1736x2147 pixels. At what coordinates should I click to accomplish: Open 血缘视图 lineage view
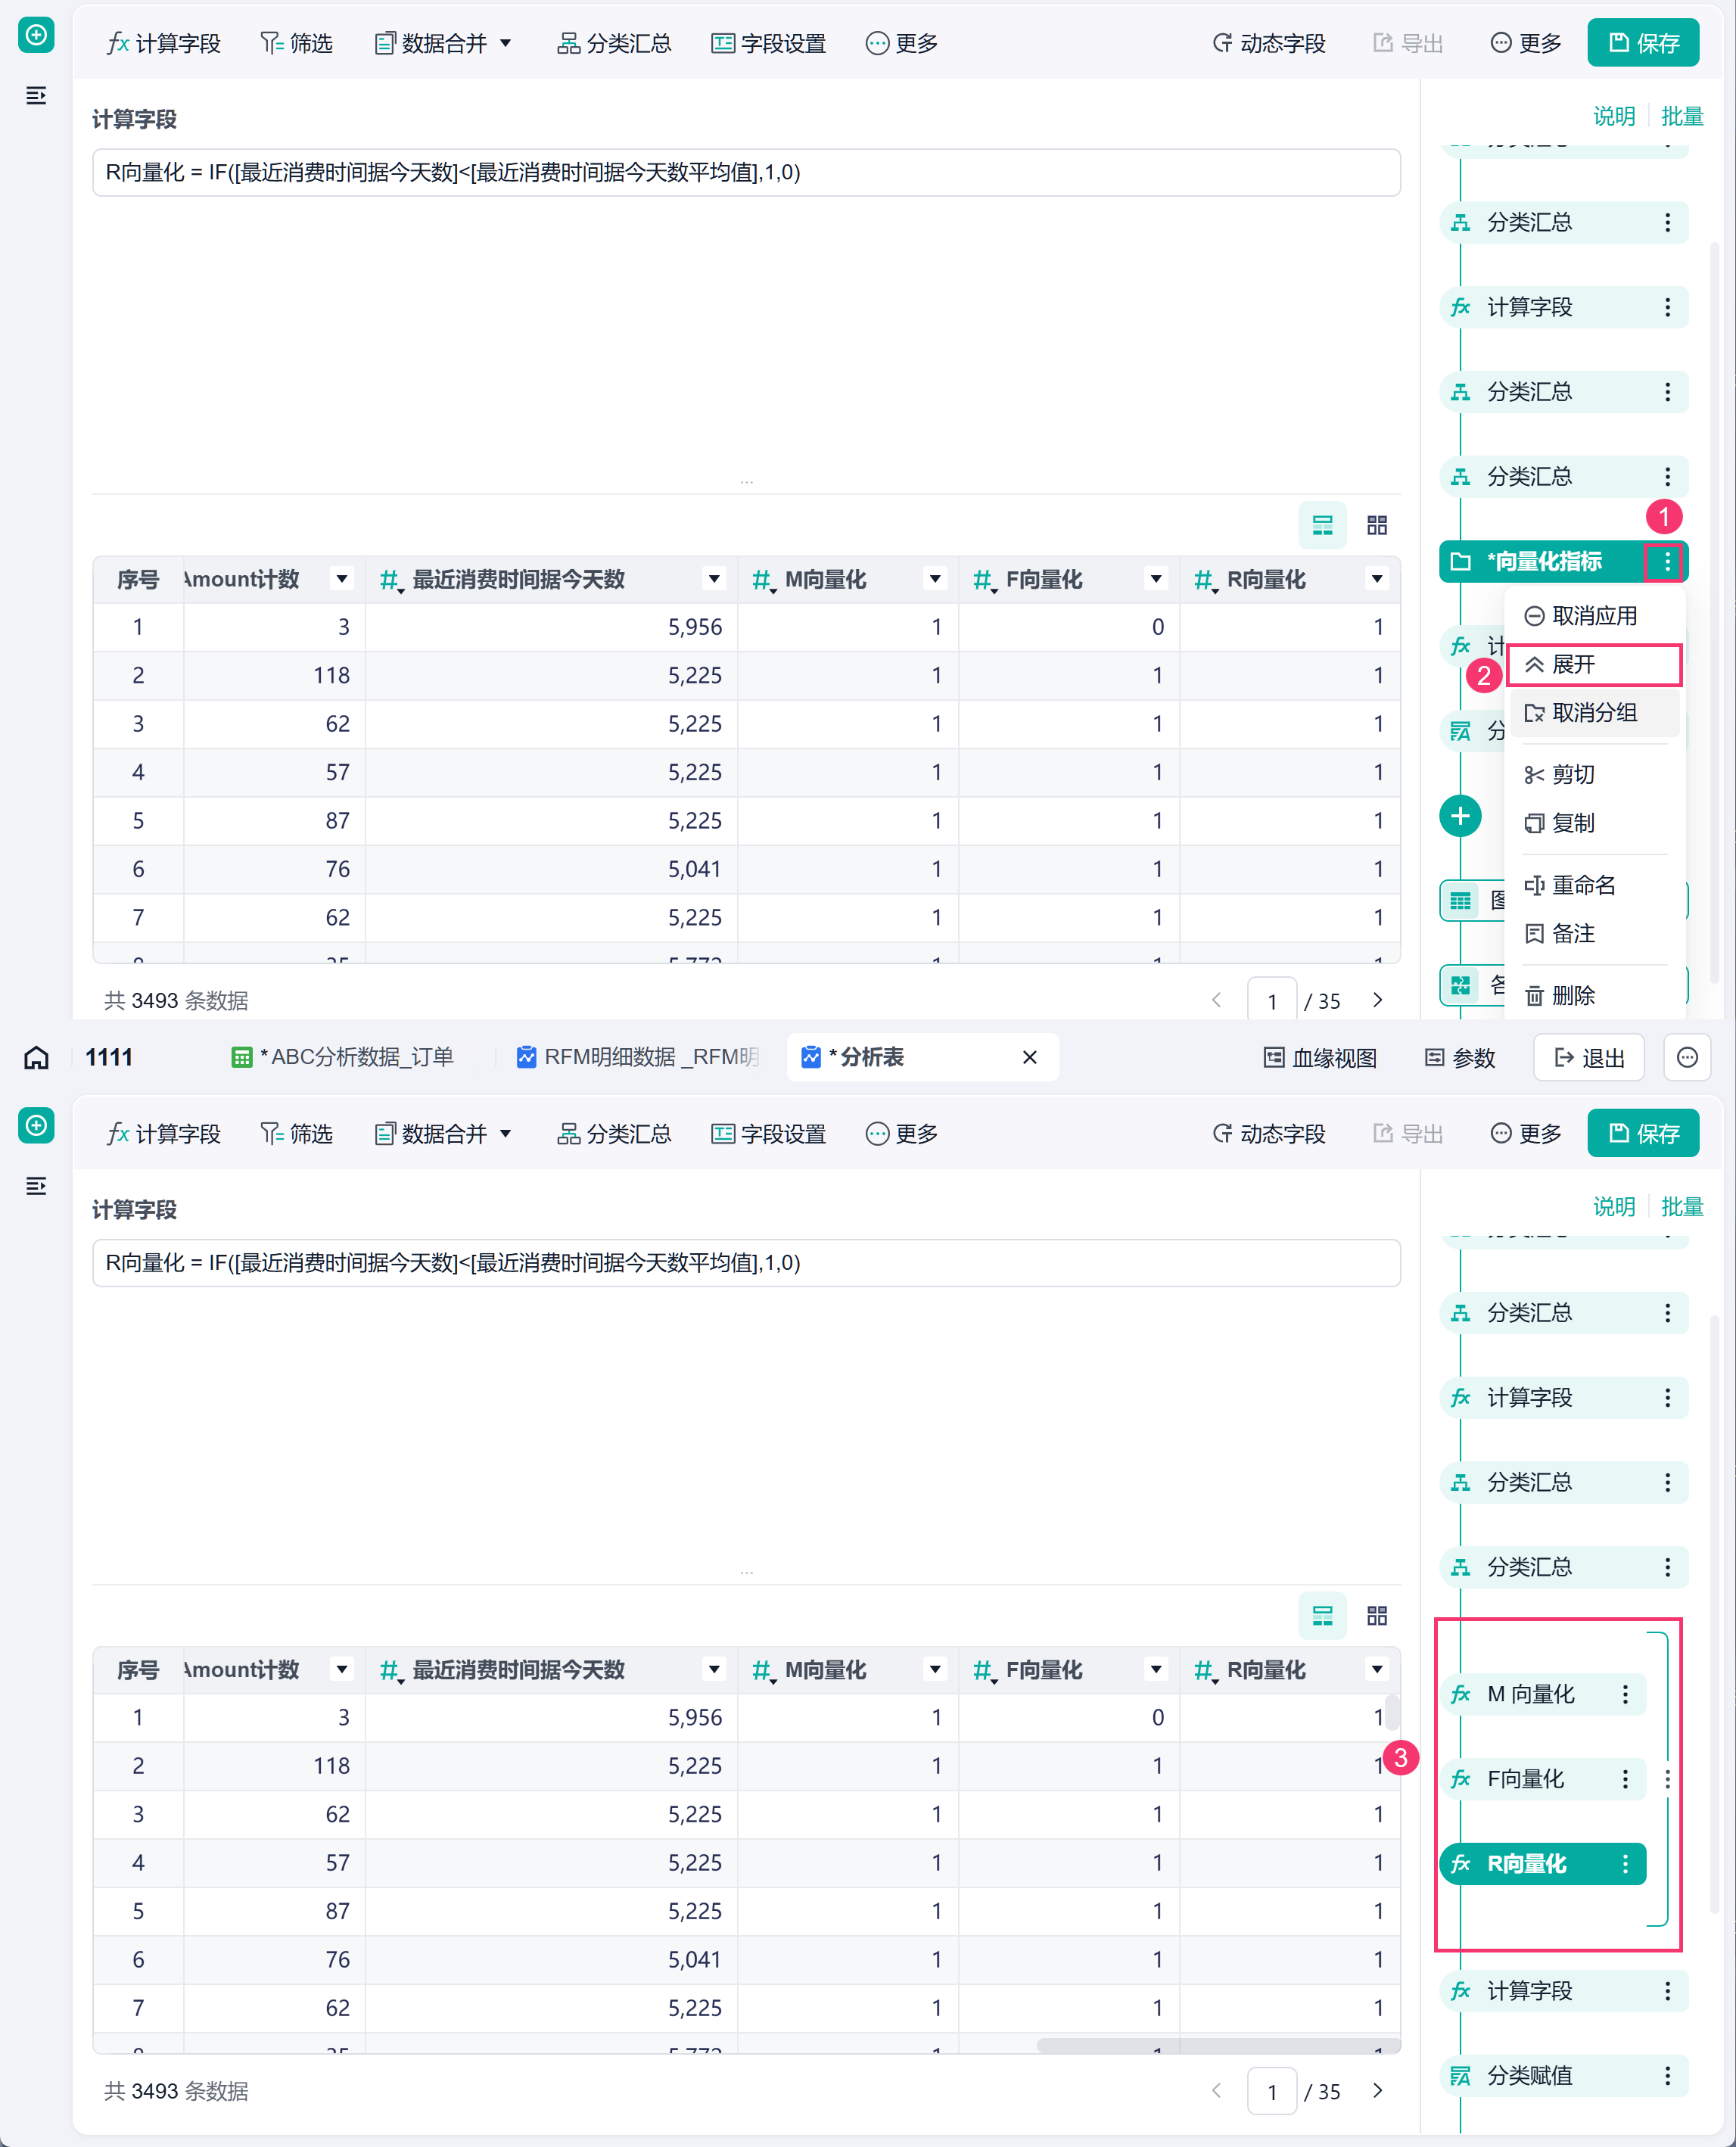coord(1320,1058)
